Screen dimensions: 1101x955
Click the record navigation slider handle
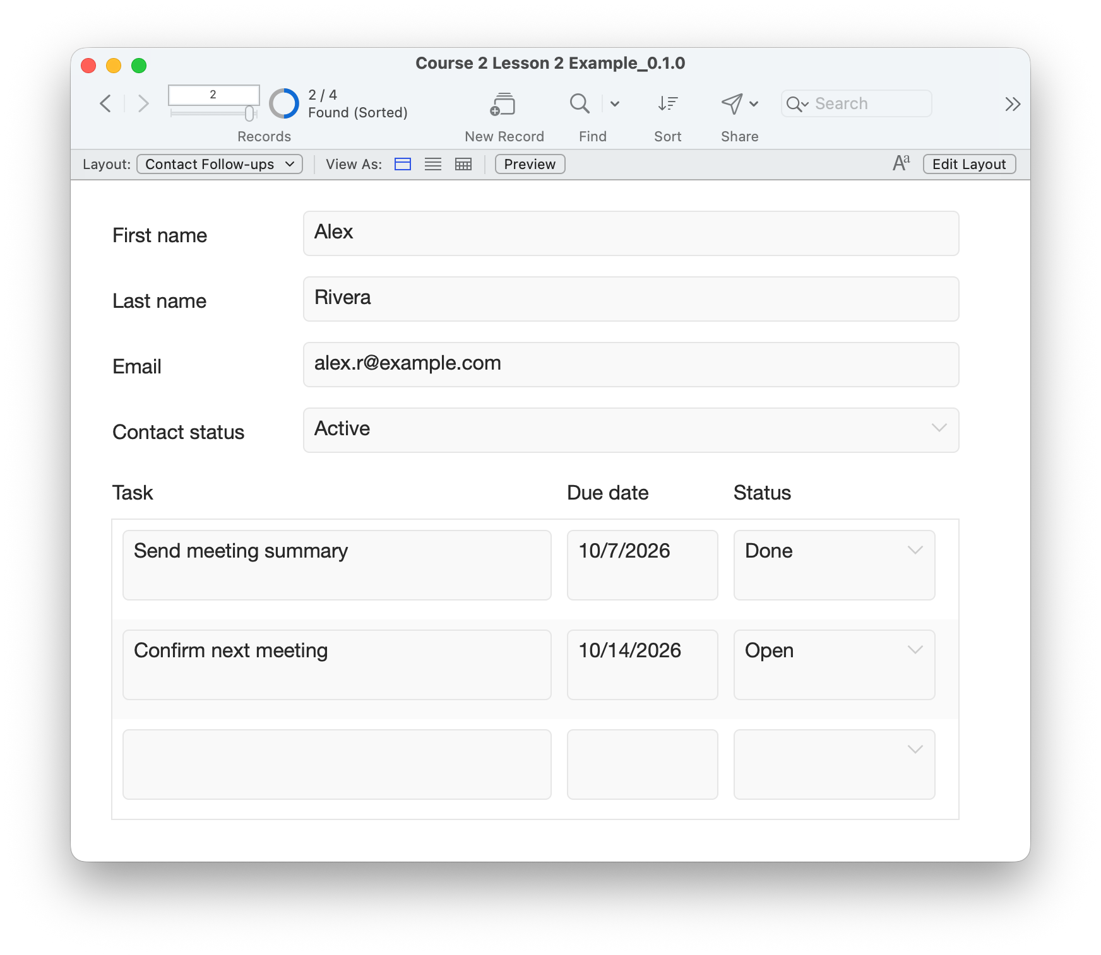(x=250, y=114)
